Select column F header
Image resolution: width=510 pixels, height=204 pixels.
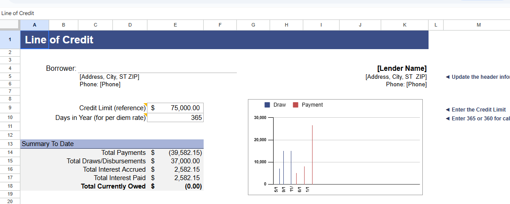click(220, 25)
